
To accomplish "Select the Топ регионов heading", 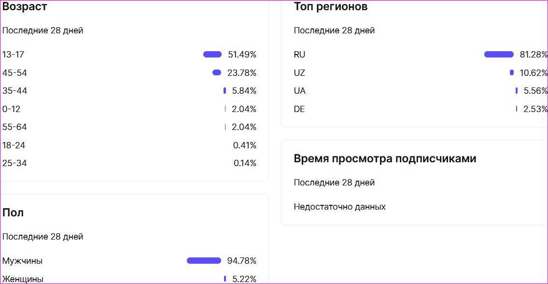I will click(331, 7).
